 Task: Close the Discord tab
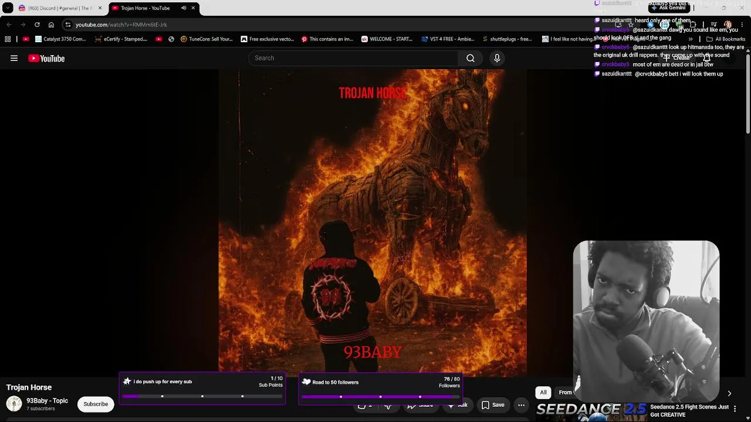coord(100,8)
